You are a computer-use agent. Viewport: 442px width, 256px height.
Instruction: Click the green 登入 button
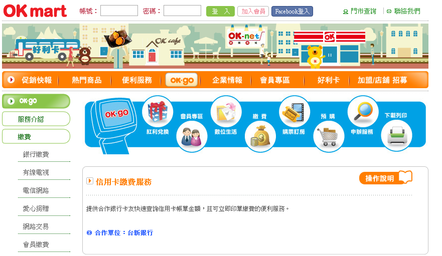[x=220, y=11]
